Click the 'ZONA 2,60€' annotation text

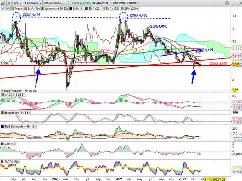(219, 64)
